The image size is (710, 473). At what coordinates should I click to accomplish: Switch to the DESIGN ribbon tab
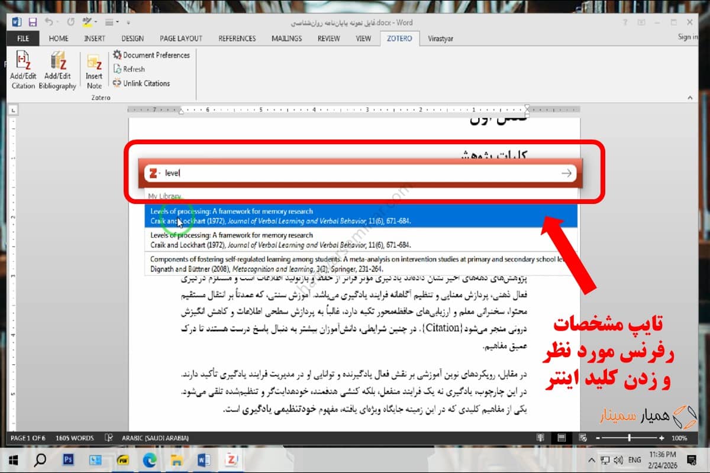click(x=133, y=38)
